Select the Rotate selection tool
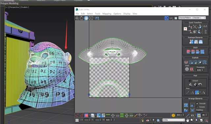 81,18
